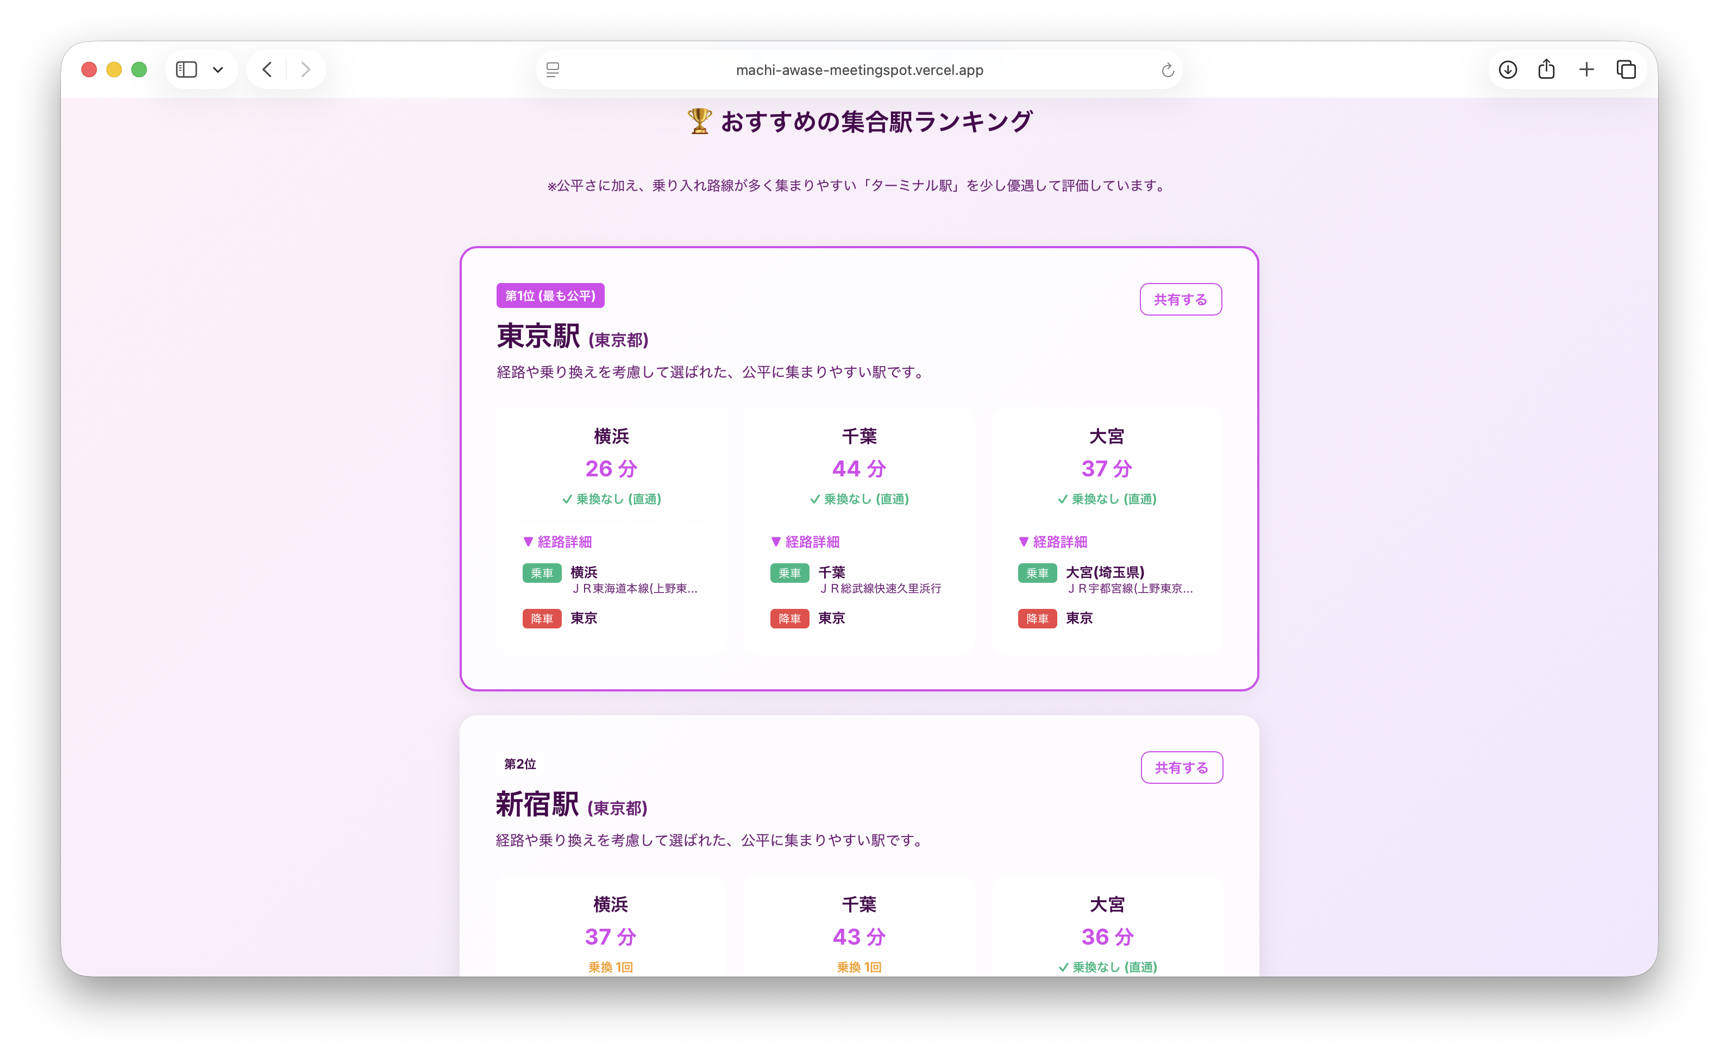Click the 37 分 time for 横浜 in 新宿駅 card
The width and height of the screenshot is (1719, 1057).
coord(610,937)
